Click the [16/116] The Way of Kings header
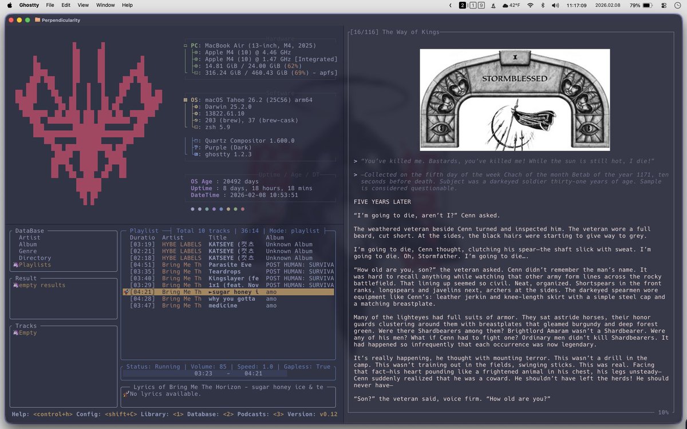The image size is (687, 429). click(394, 33)
